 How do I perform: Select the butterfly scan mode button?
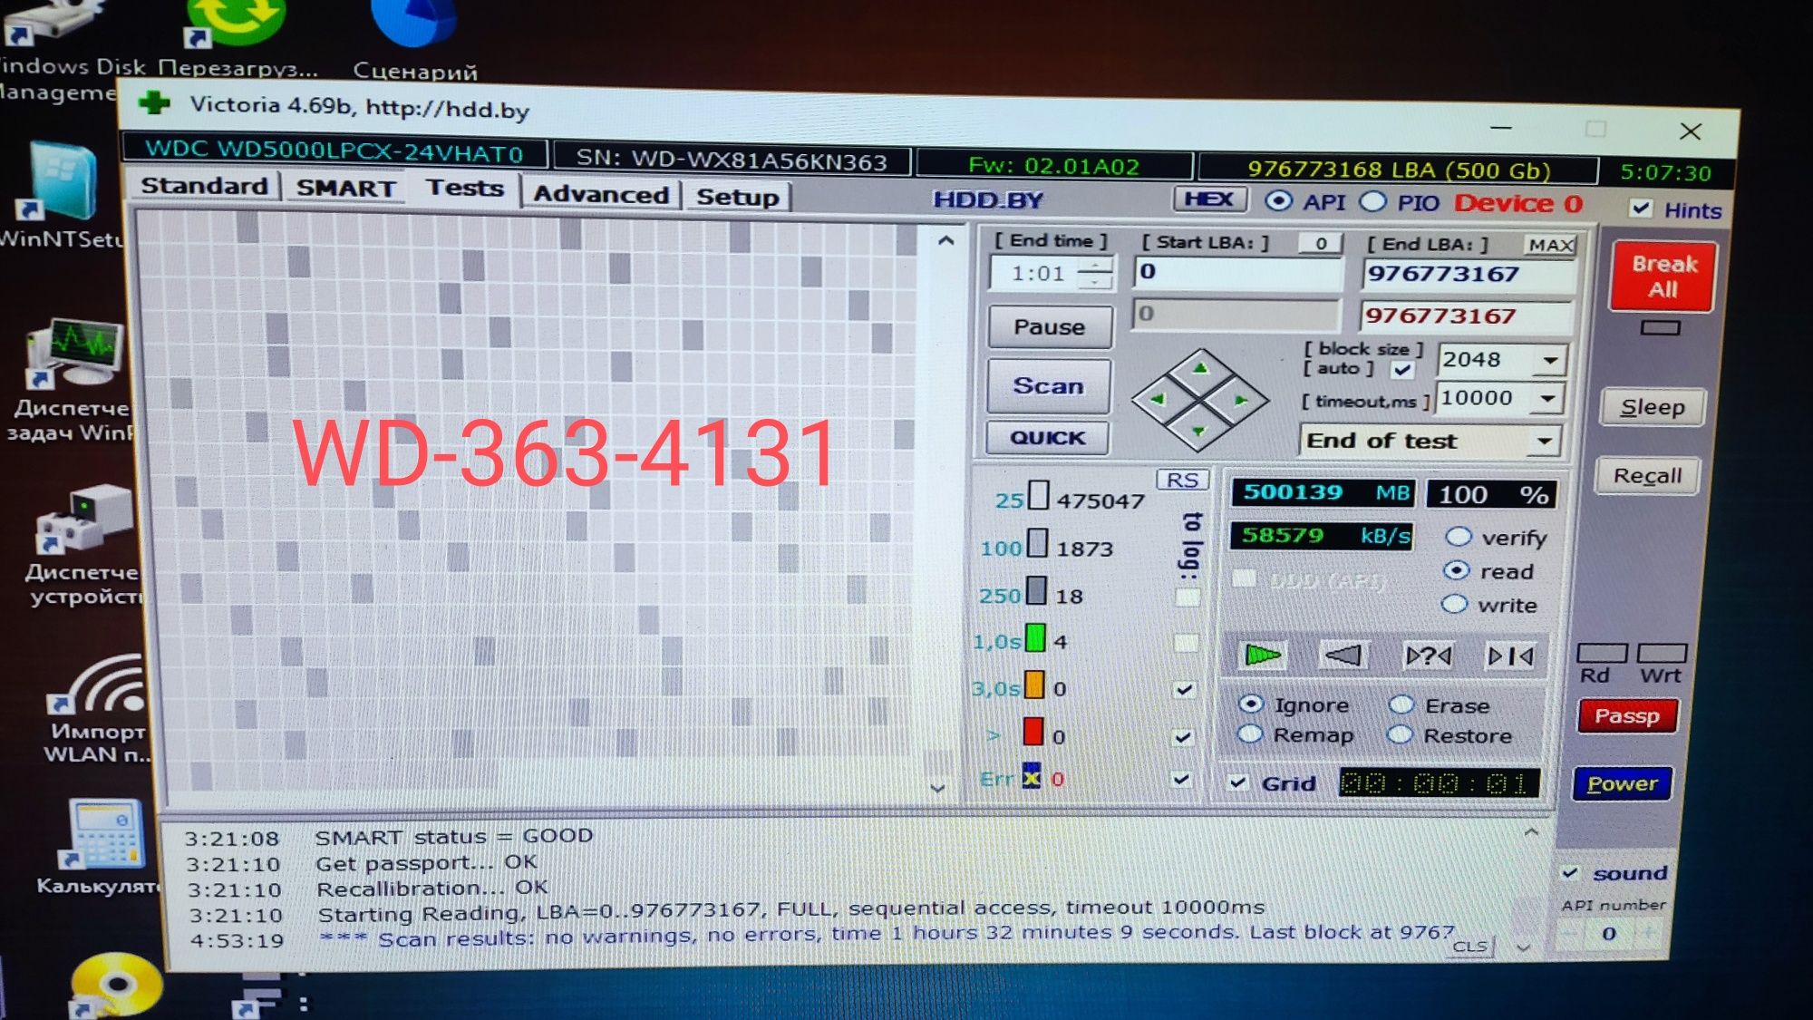tap(1511, 656)
